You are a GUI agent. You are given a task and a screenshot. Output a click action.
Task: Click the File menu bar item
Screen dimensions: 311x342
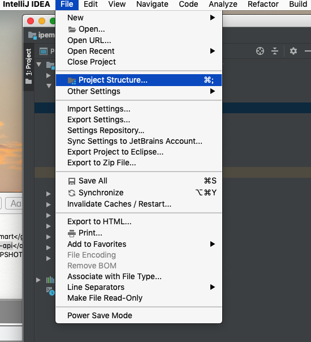[x=67, y=5]
